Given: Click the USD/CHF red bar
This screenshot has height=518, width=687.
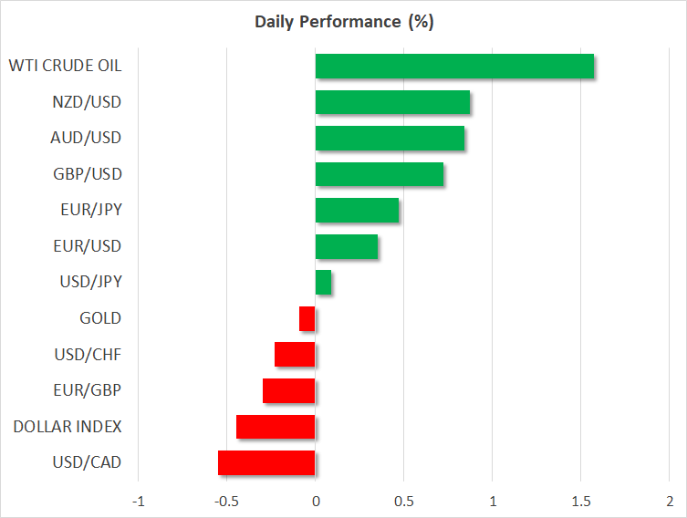Looking at the screenshot, I should tap(295, 355).
